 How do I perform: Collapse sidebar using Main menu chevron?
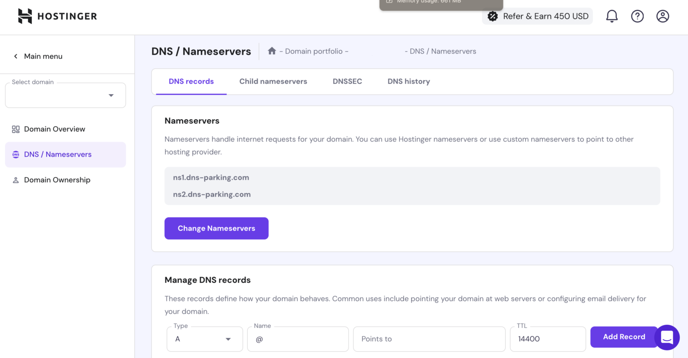(16, 56)
